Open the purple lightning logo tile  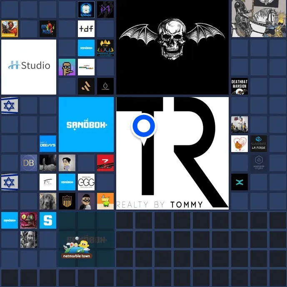pyautogui.click(x=105, y=10)
